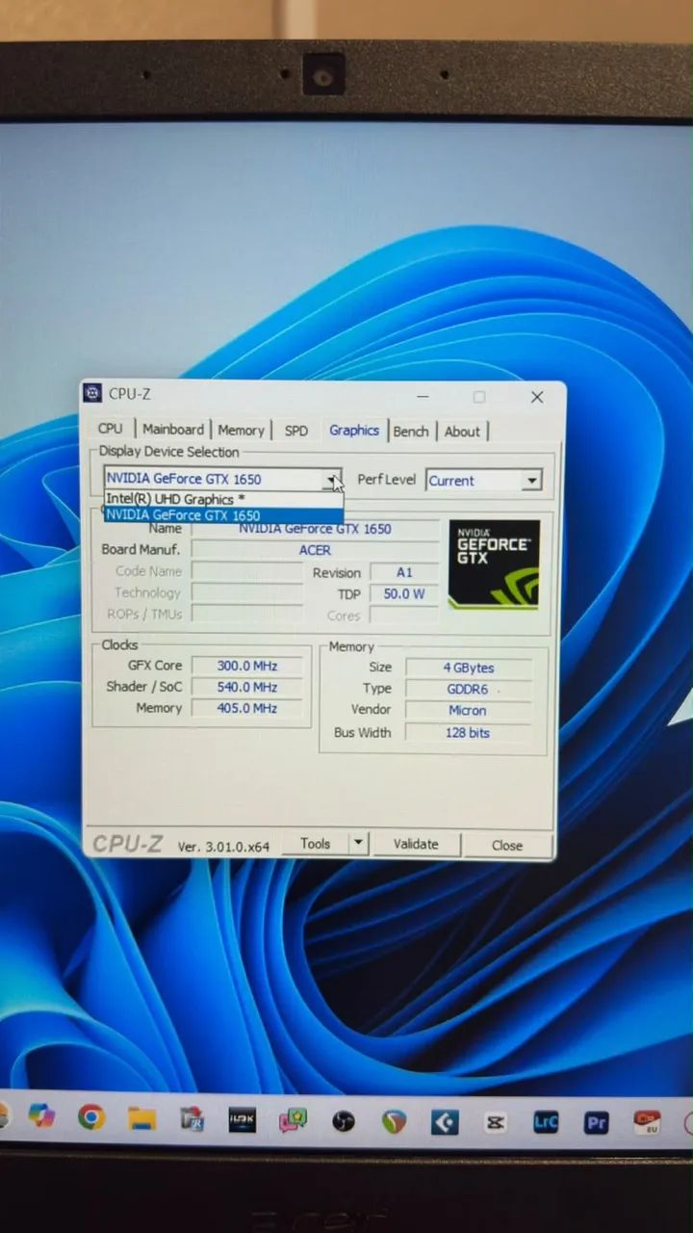693x1233 pixels.
Task: Open the blue K-arrow app on taskbar
Action: click(445, 1122)
